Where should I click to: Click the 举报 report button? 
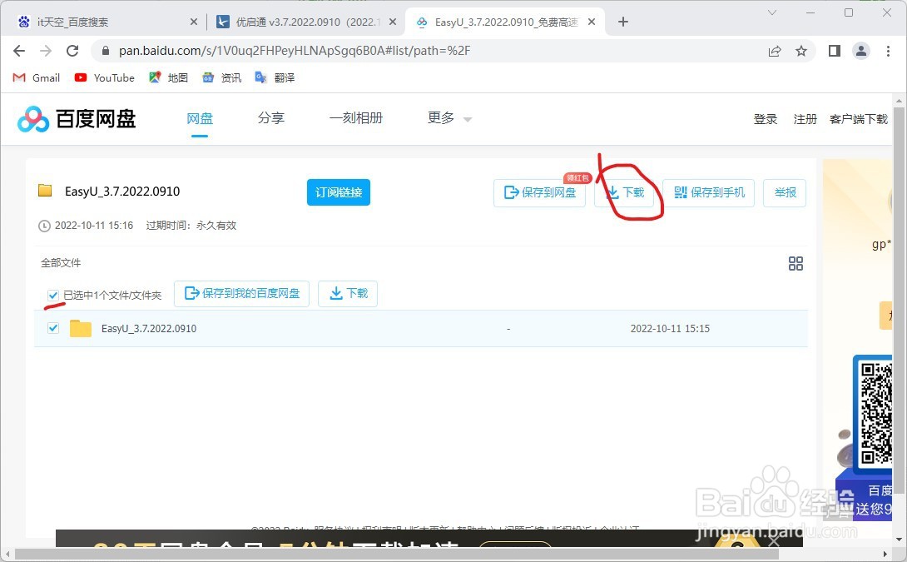785,192
